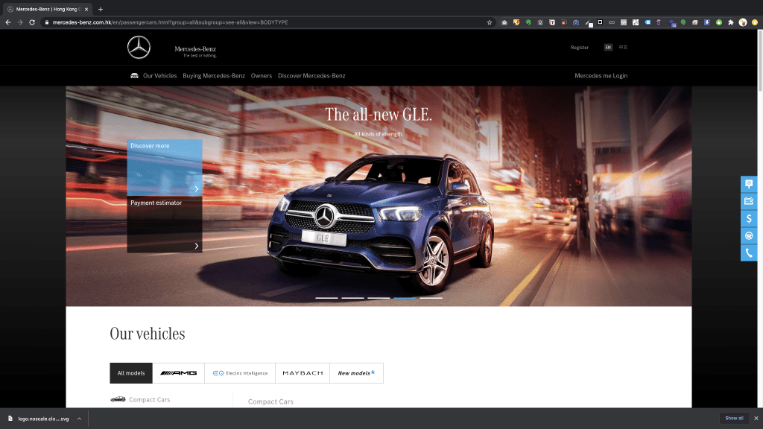Screen dimensions: 763x429
Task: Open a new browser tab
Action: [x=101, y=9]
